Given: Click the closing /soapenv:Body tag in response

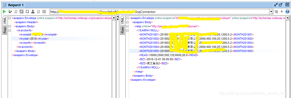Looking at the screenshot, I should tap(143, 76).
